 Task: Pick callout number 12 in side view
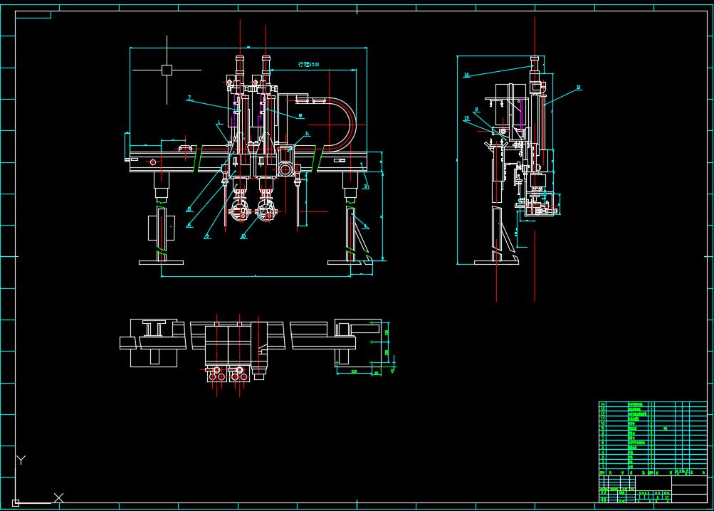578,88
